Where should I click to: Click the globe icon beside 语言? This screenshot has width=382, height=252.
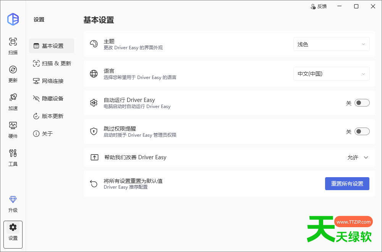(x=94, y=74)
